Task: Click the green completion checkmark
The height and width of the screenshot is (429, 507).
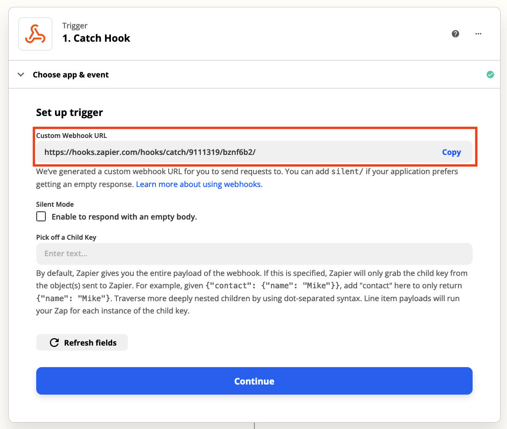Action: point(490,74)
